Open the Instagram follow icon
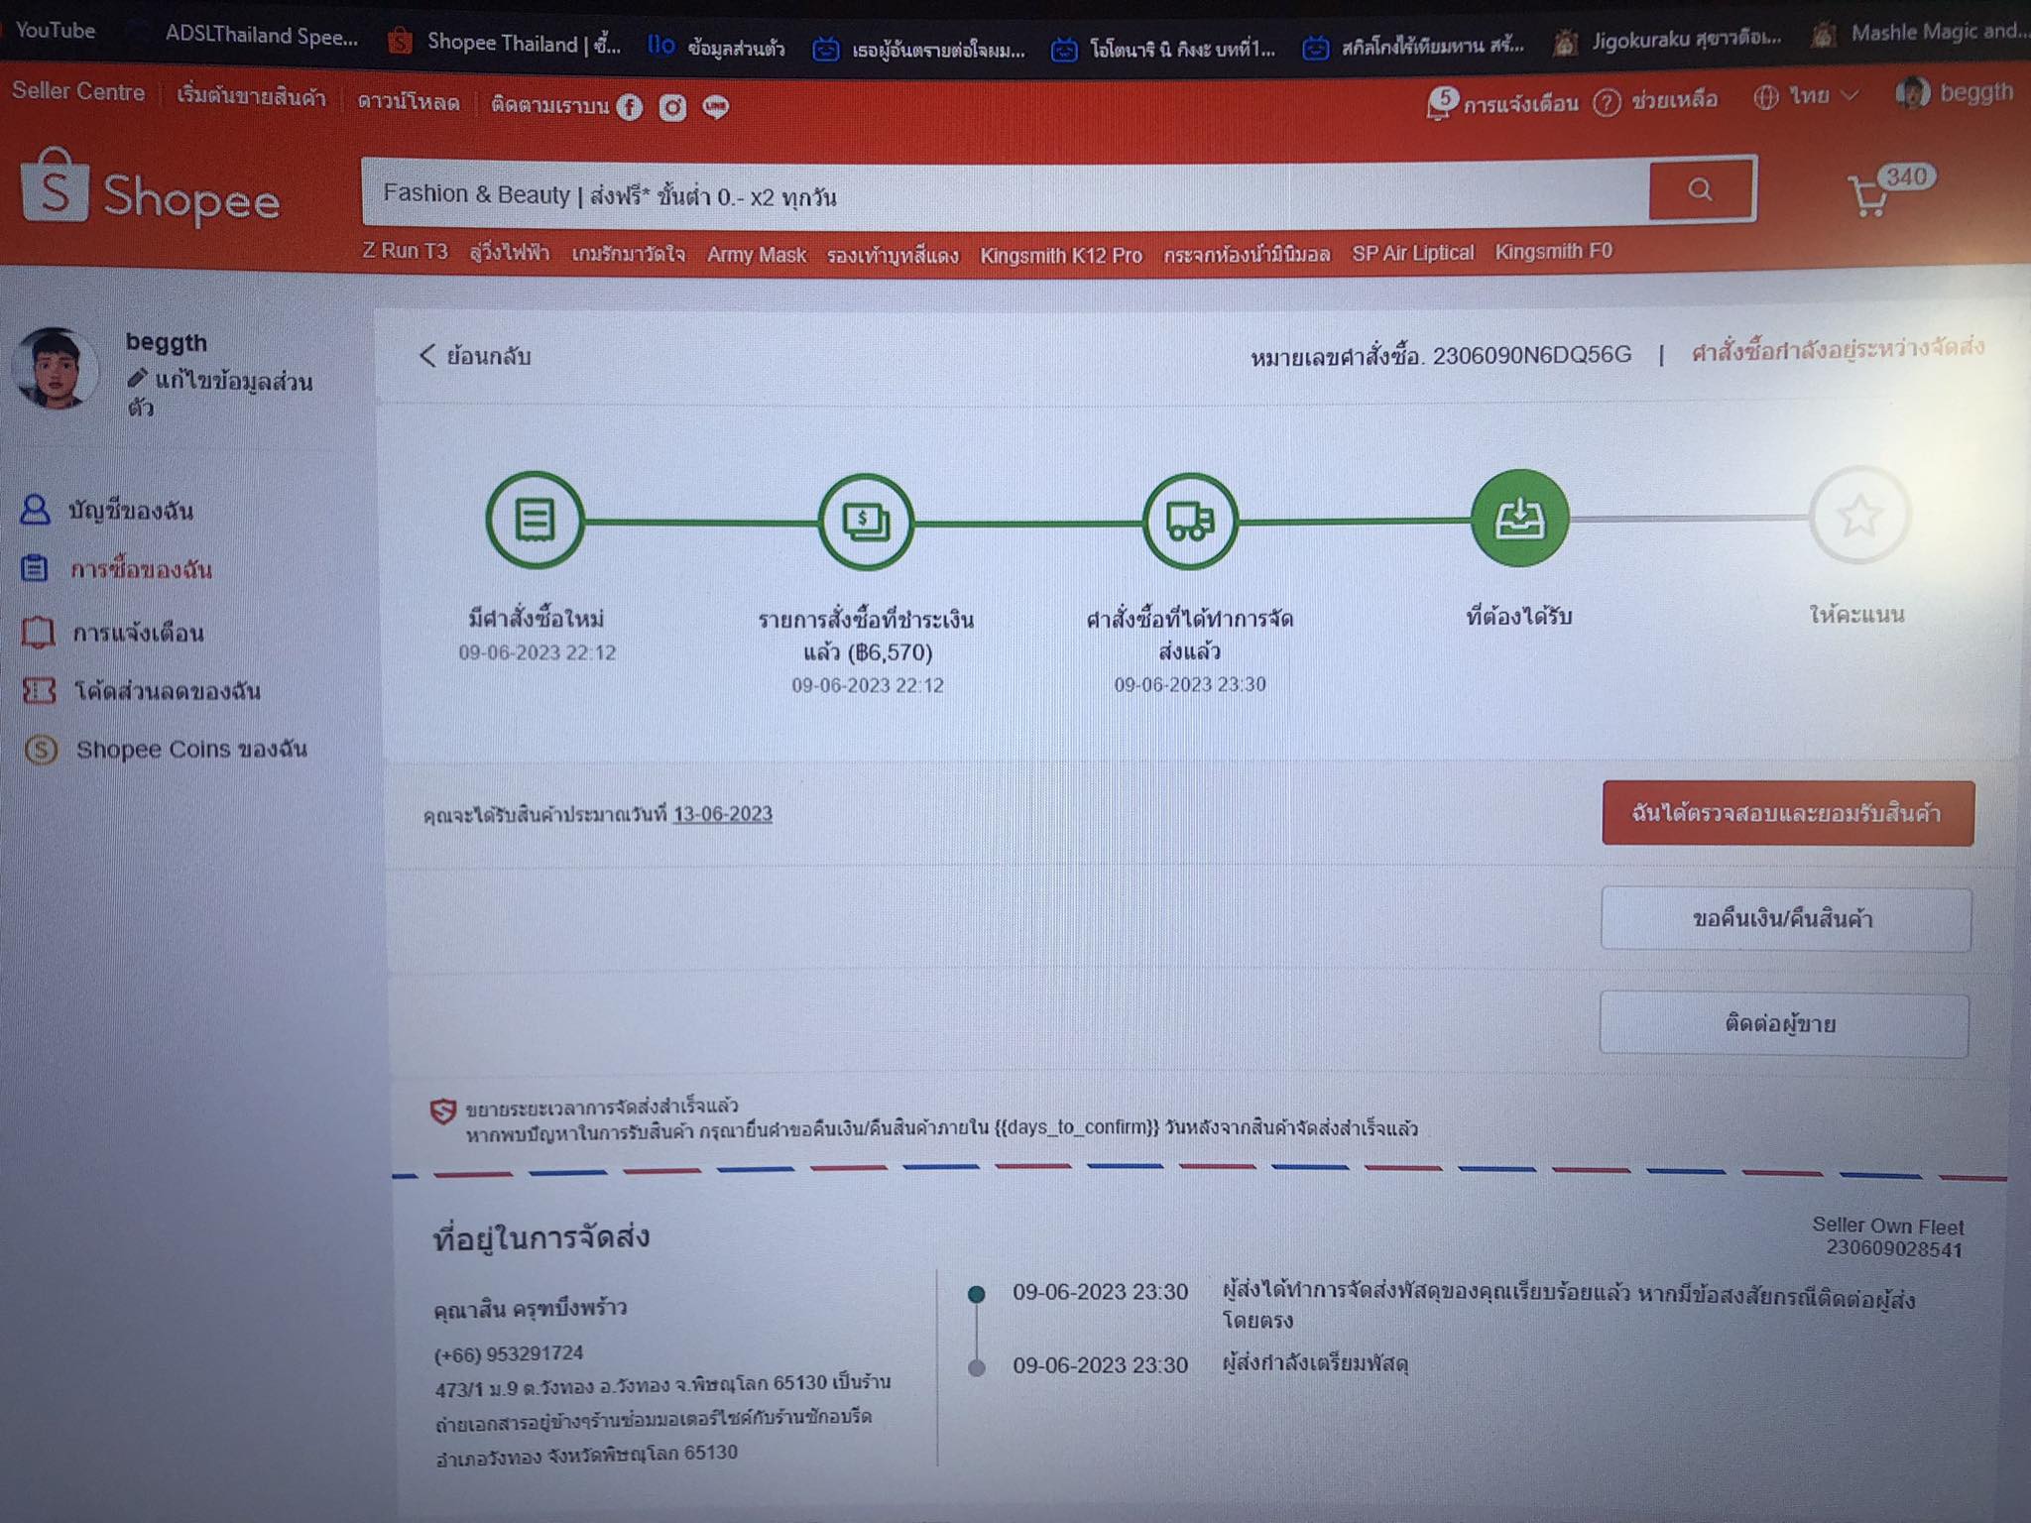This screenshot has width=2031, height=1523. [672, 107]
